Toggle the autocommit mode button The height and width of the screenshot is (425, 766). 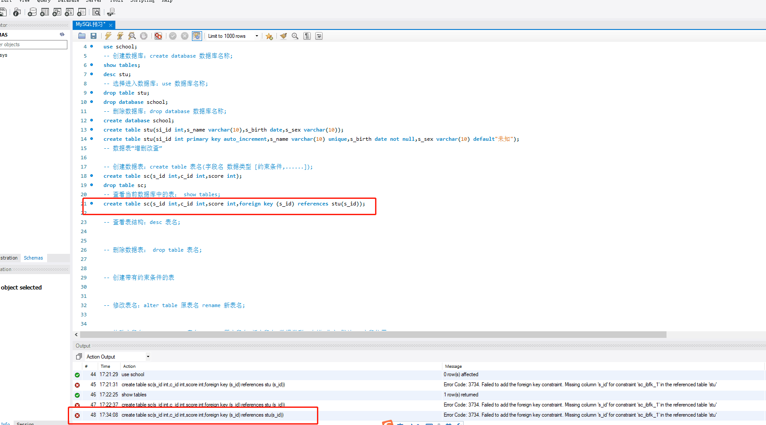tap(197, 36)
